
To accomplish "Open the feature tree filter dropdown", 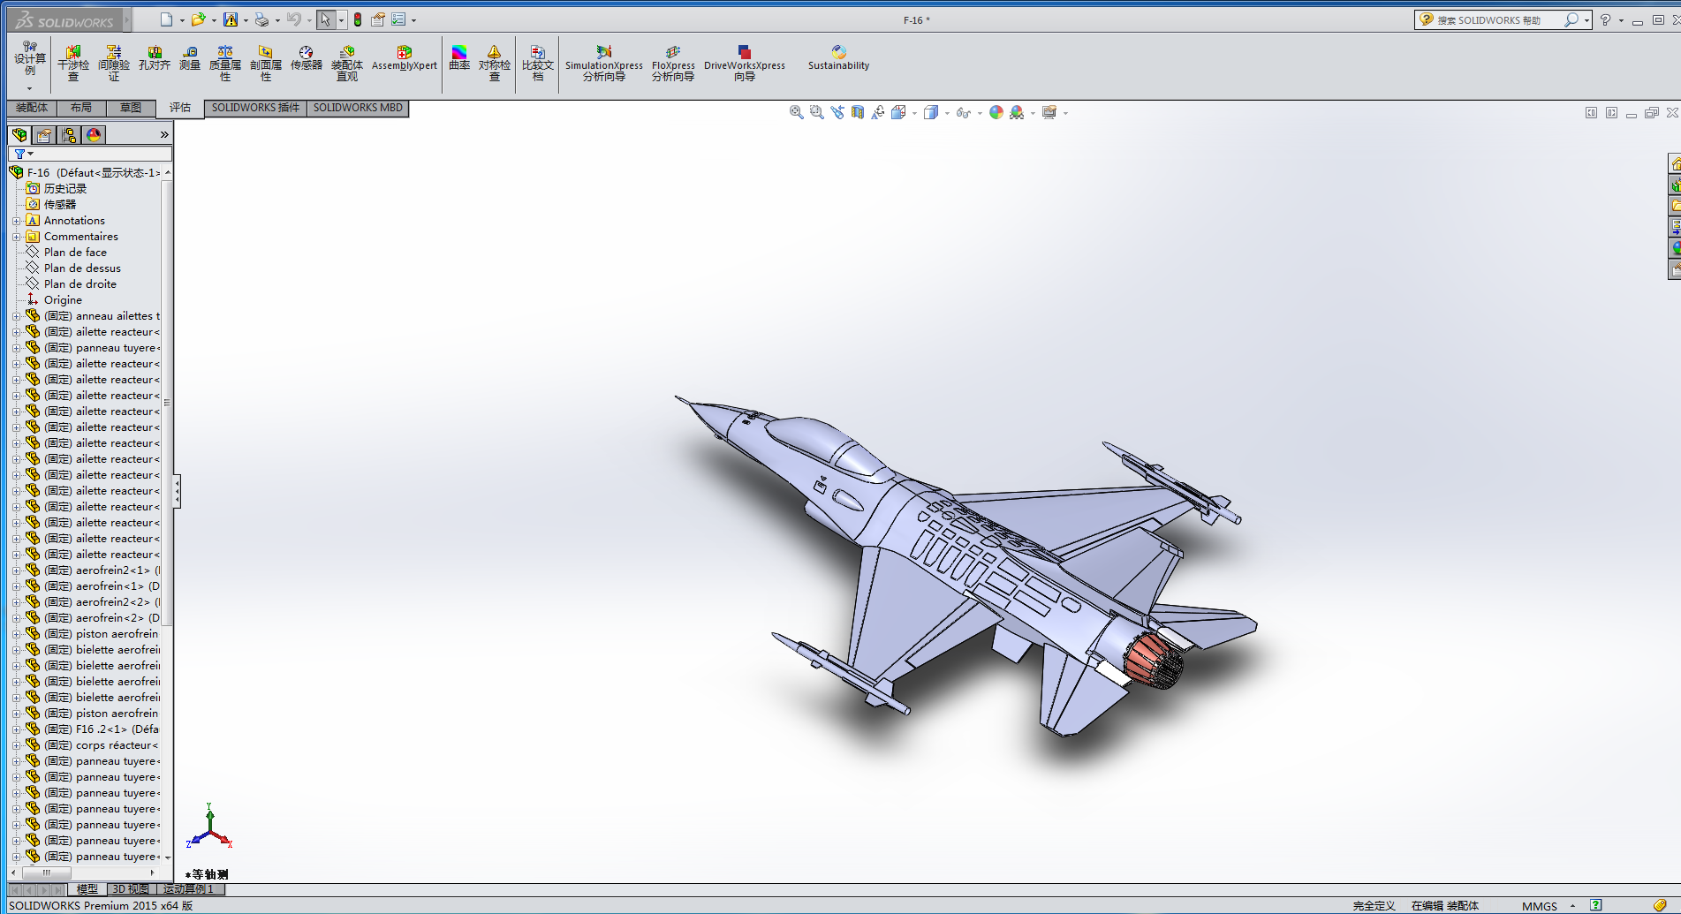I will pyautogui.click(x=23, y=154).
